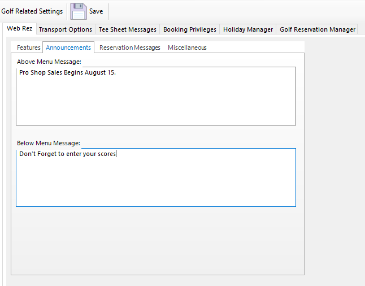365x286 pixels.
Task: Click the 'Pro Shop Sales Begins' text line
Action: coord(67,73)
